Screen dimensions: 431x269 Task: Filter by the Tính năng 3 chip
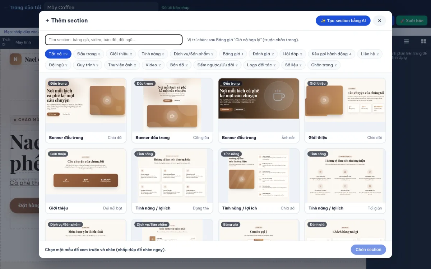153,54
